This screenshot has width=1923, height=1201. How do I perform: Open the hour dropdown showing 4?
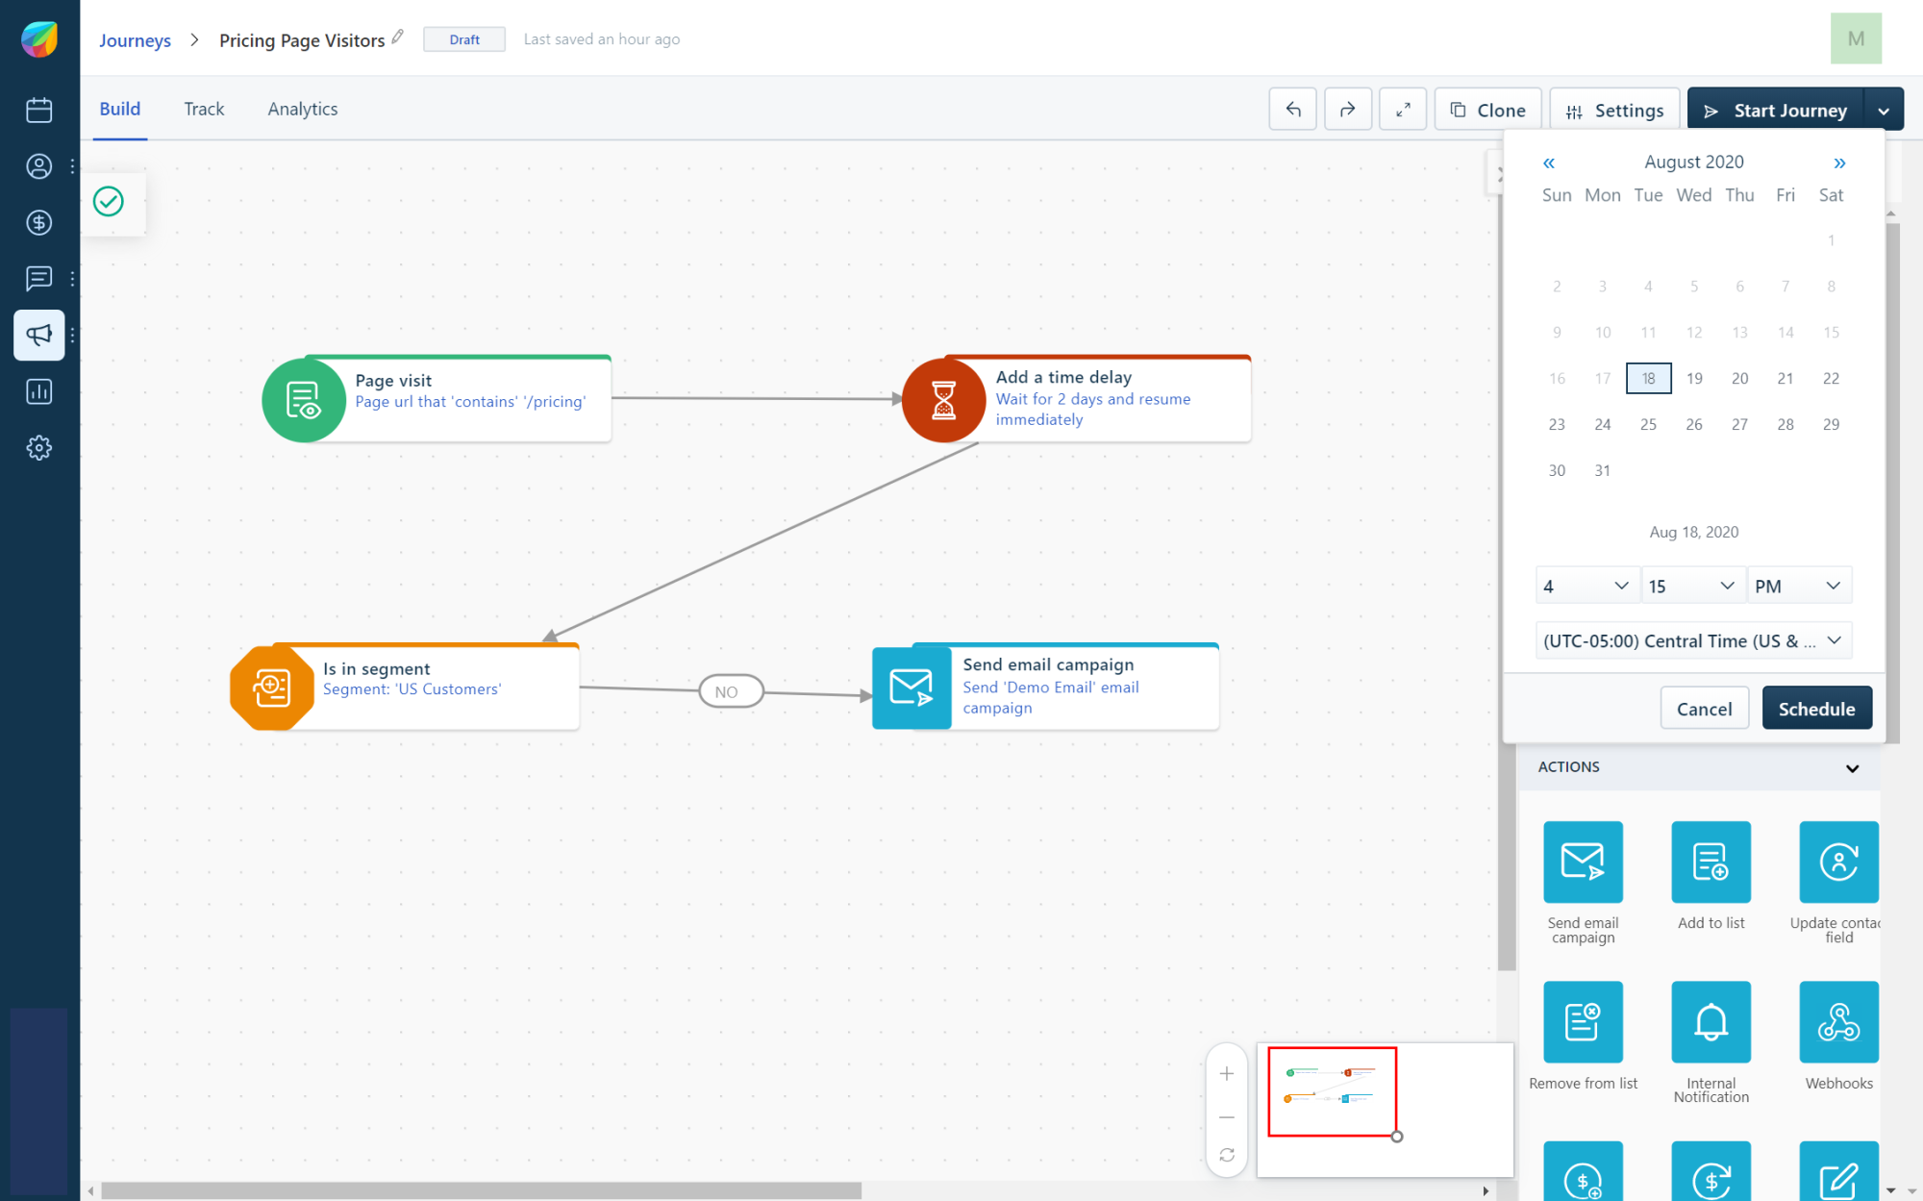tap(1586, 586)
